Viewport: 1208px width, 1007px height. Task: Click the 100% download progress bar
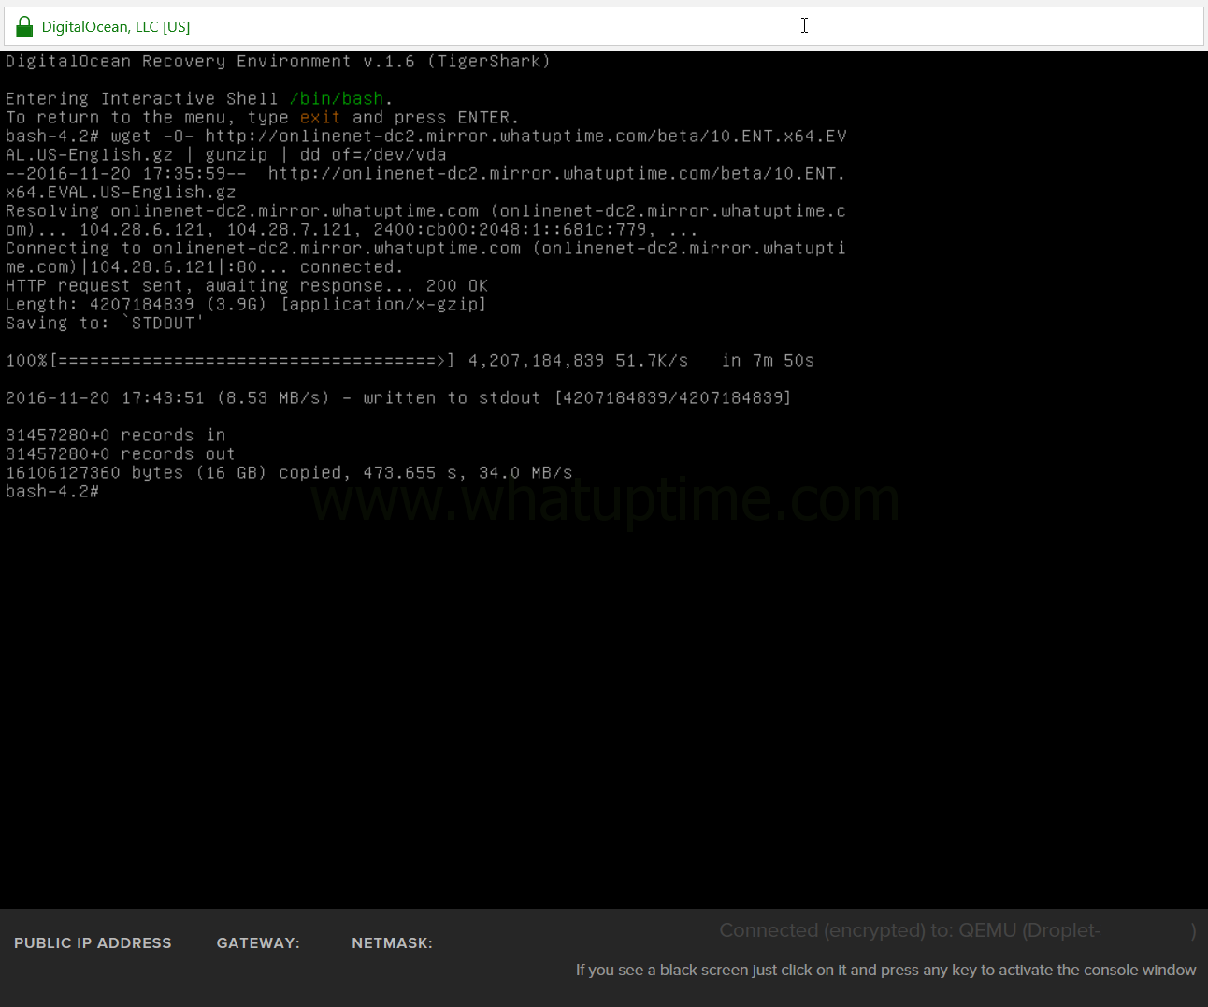point(224,360)
